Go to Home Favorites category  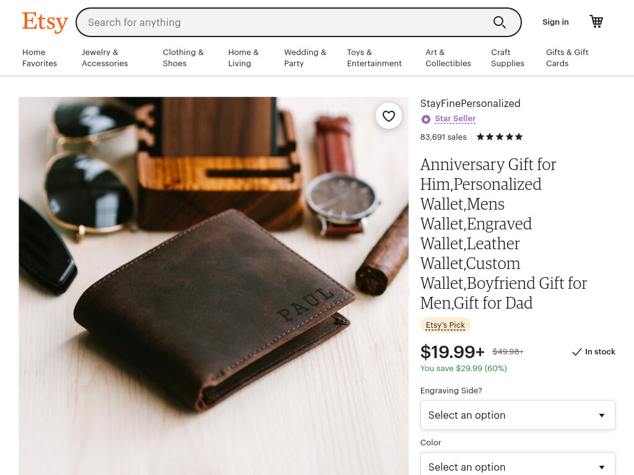(40, 58)
